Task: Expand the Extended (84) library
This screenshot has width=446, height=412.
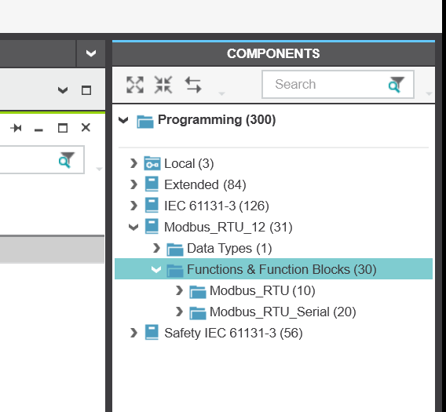Action: click(x=133, y=184)
